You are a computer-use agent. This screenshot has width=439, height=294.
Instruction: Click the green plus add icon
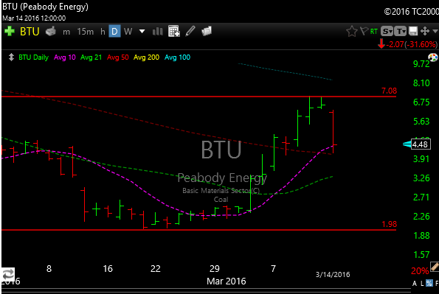(10, 31)
